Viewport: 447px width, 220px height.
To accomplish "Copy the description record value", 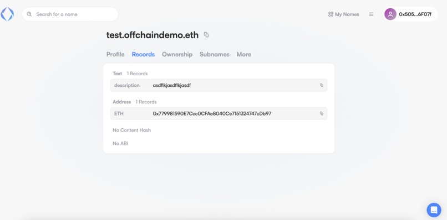I will pyautogui.click(x=322, y=85).
